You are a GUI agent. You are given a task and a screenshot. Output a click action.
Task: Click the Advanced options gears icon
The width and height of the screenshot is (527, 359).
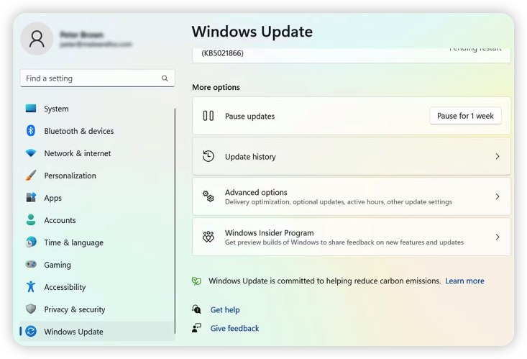208,196
